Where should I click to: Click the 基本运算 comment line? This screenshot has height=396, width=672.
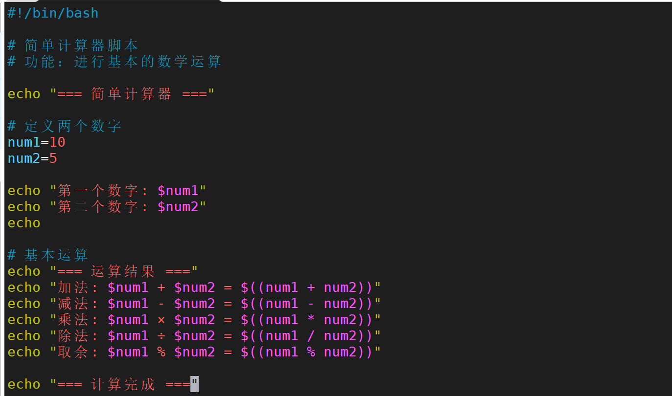56,255
